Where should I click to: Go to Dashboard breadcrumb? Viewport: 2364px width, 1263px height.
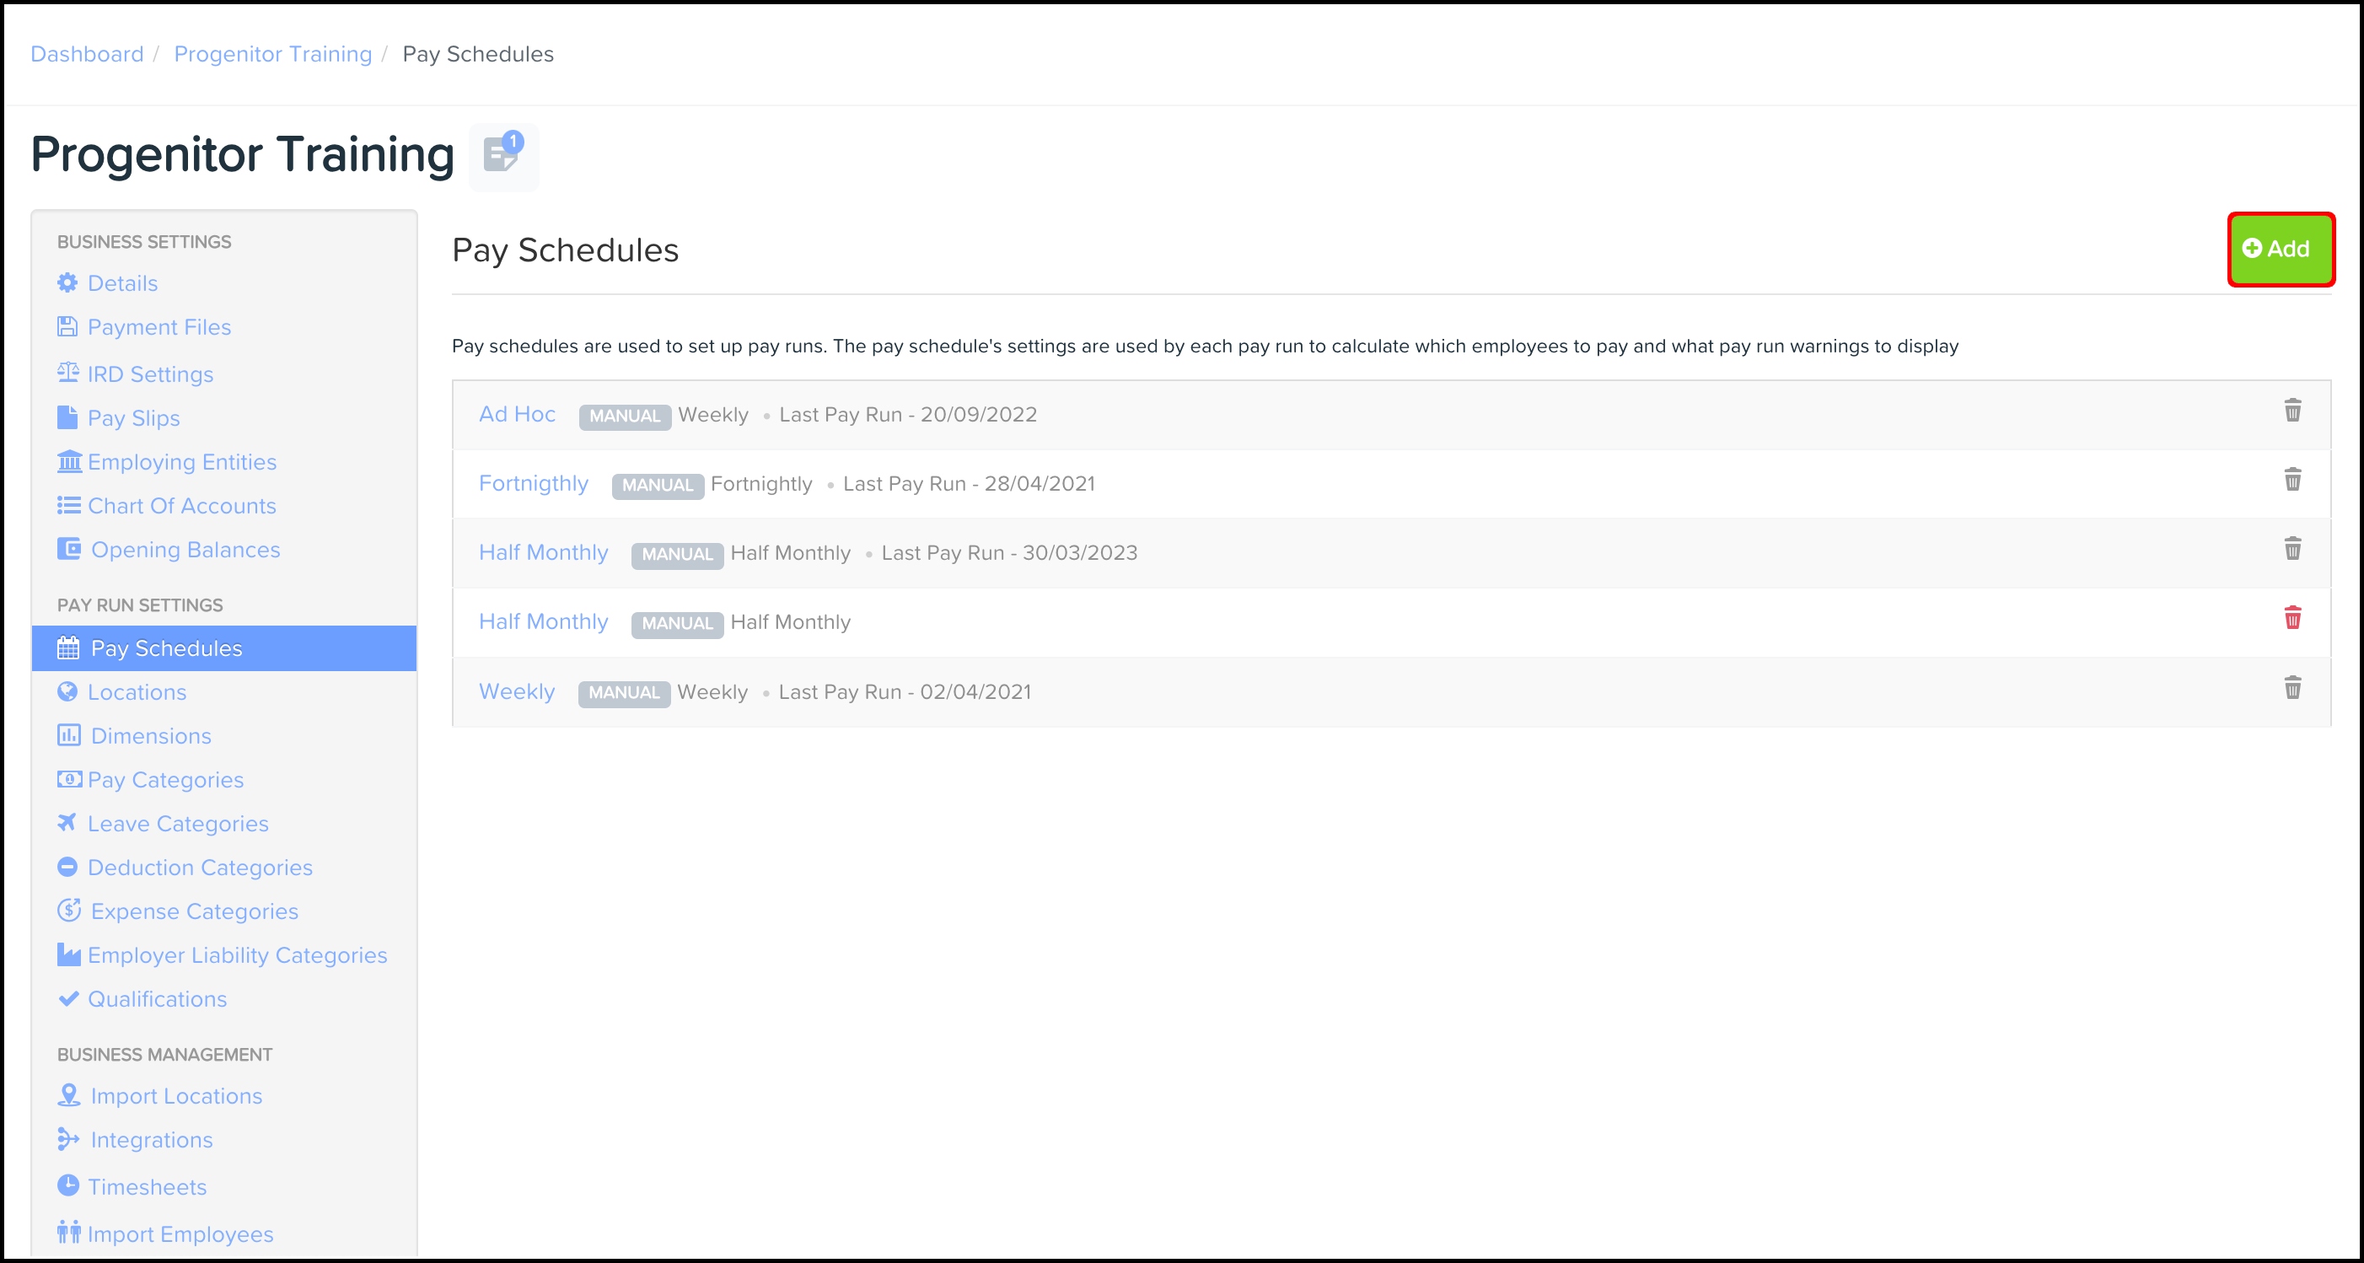(87, 54)
